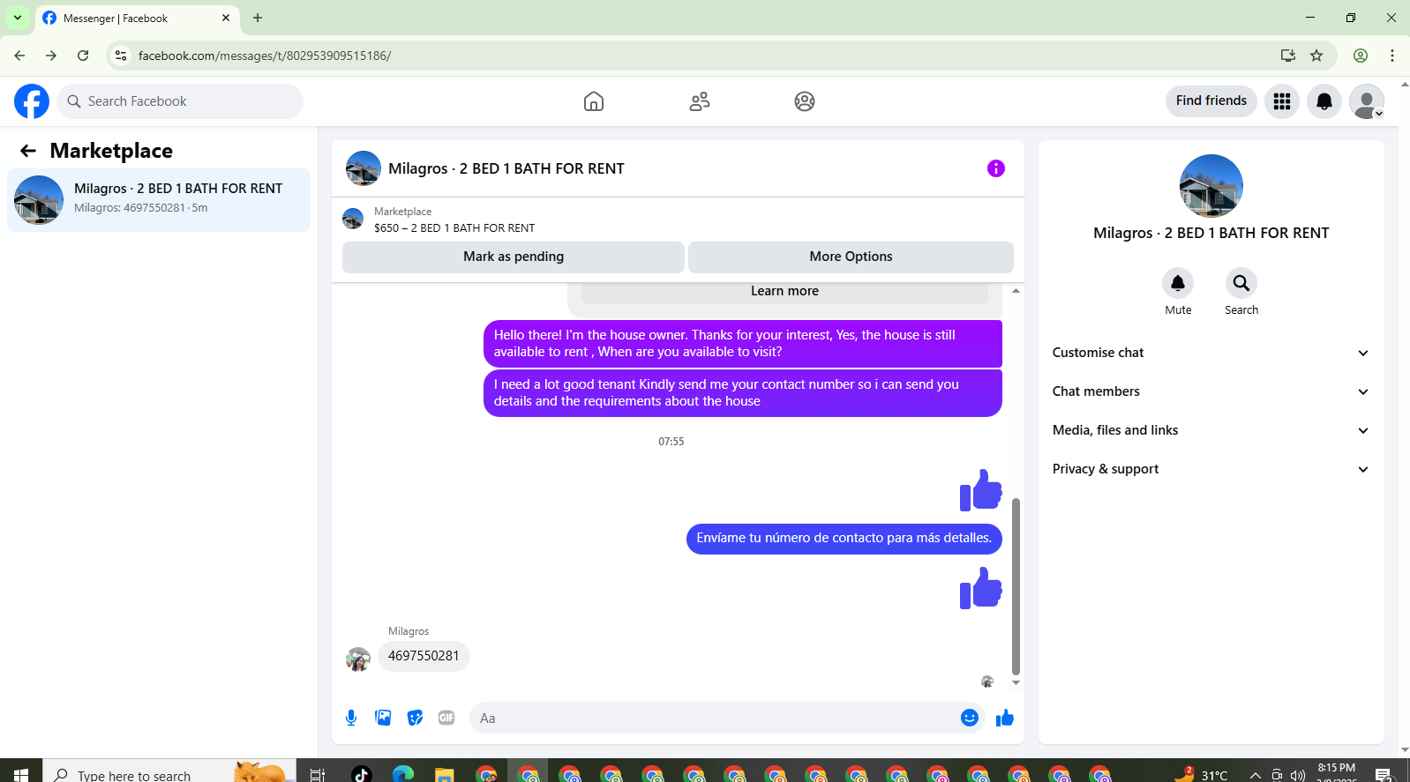The width and height of the screenshot is (1410, 782).
Task: Open the Chrome profile icon
Action: point(1361,56)
